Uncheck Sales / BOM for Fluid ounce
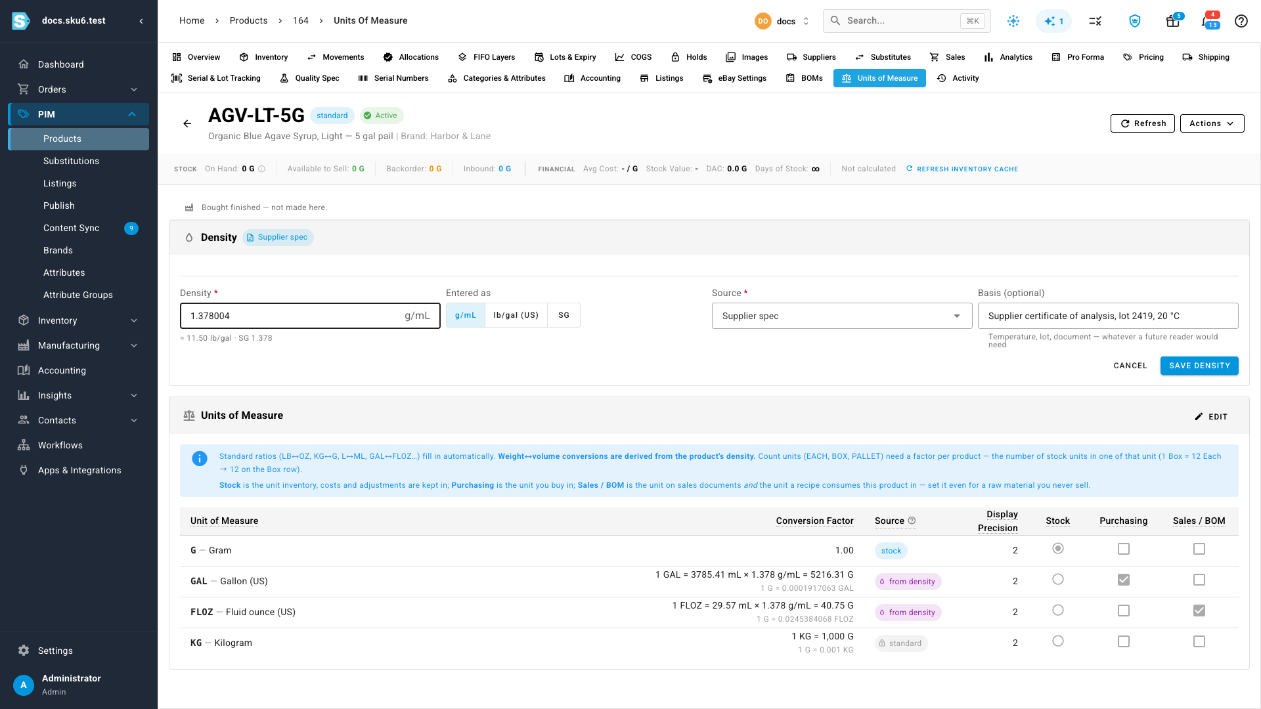Screen dimensions: 1261x709 click(x=1199, y=611)
